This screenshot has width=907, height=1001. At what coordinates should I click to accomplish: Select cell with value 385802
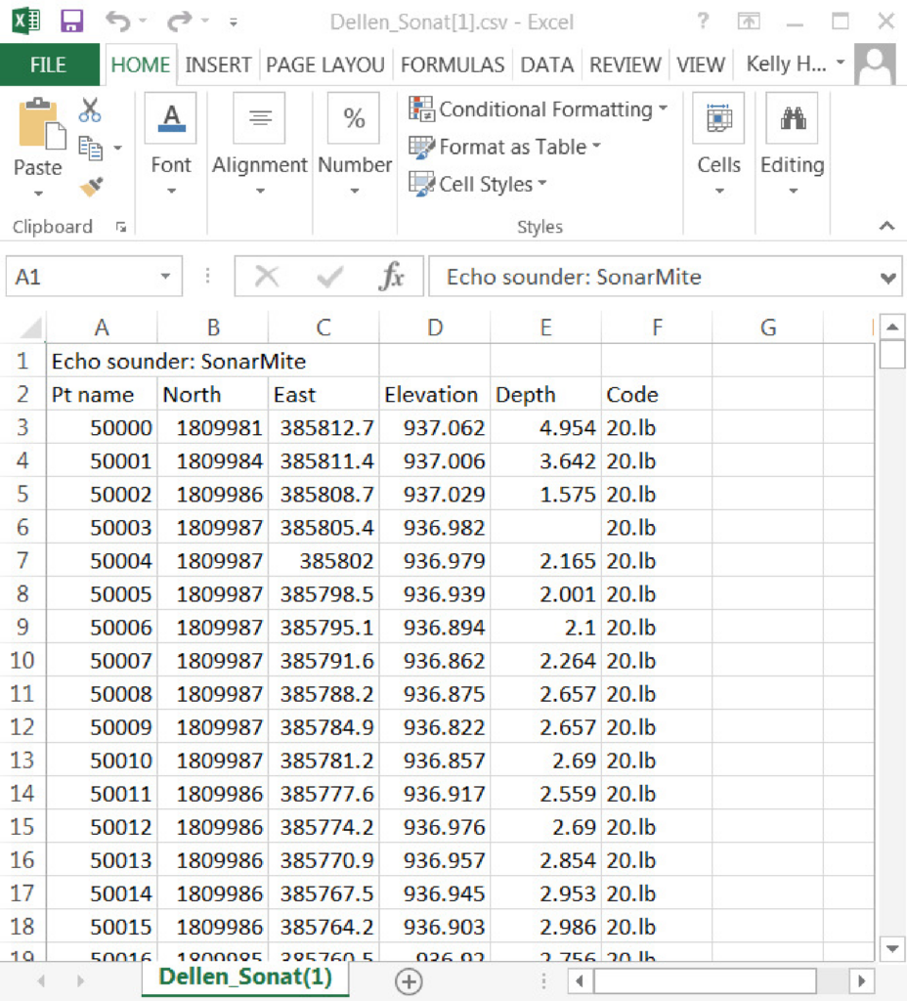click(324, 560)
